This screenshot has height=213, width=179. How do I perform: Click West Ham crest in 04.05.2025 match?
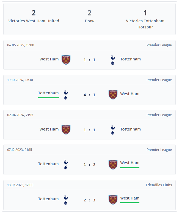66,60
